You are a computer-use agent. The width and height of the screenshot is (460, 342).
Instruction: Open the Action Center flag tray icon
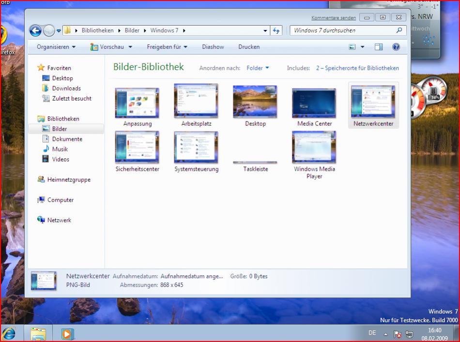pos(398,334)
